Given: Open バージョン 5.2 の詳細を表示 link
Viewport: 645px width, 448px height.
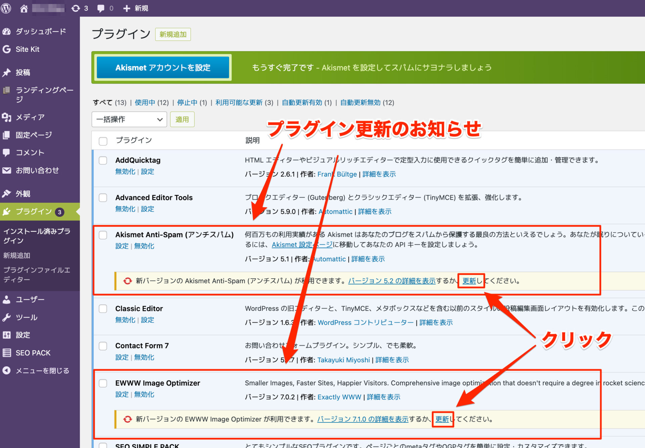Looking at the screenshot, I should tap(392, 281).
